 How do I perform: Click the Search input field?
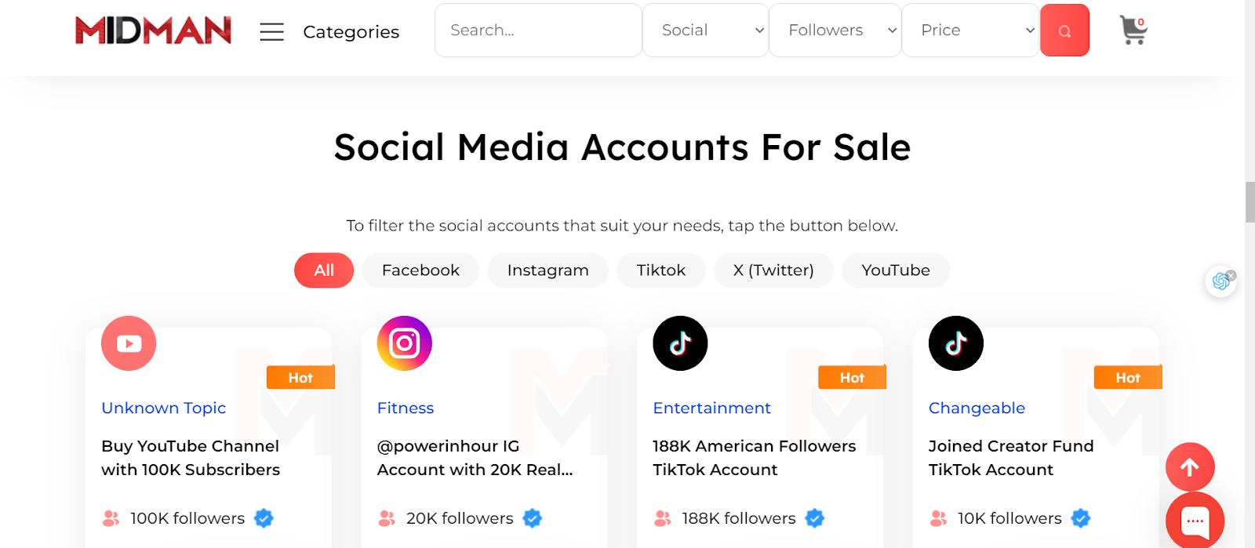pos(538,31)
